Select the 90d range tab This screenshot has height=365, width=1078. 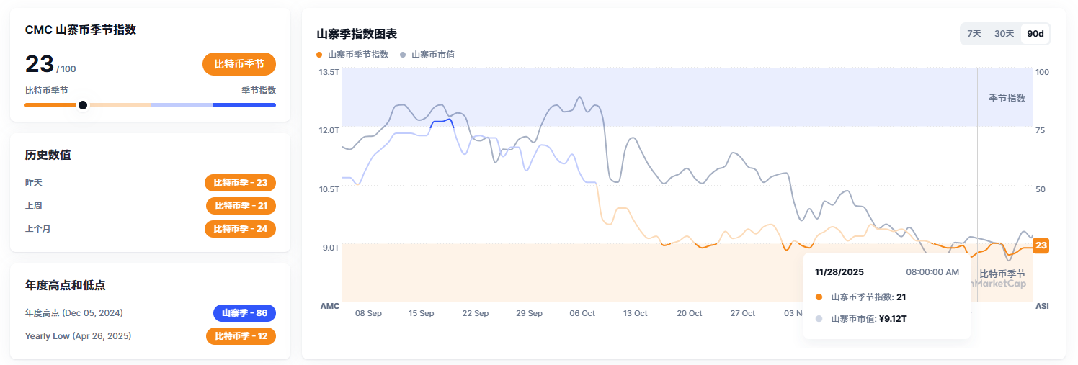1035,34
